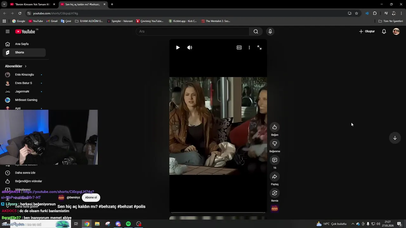
Task: Open Kicklet.app bookmark
Action: coord(183,21)
